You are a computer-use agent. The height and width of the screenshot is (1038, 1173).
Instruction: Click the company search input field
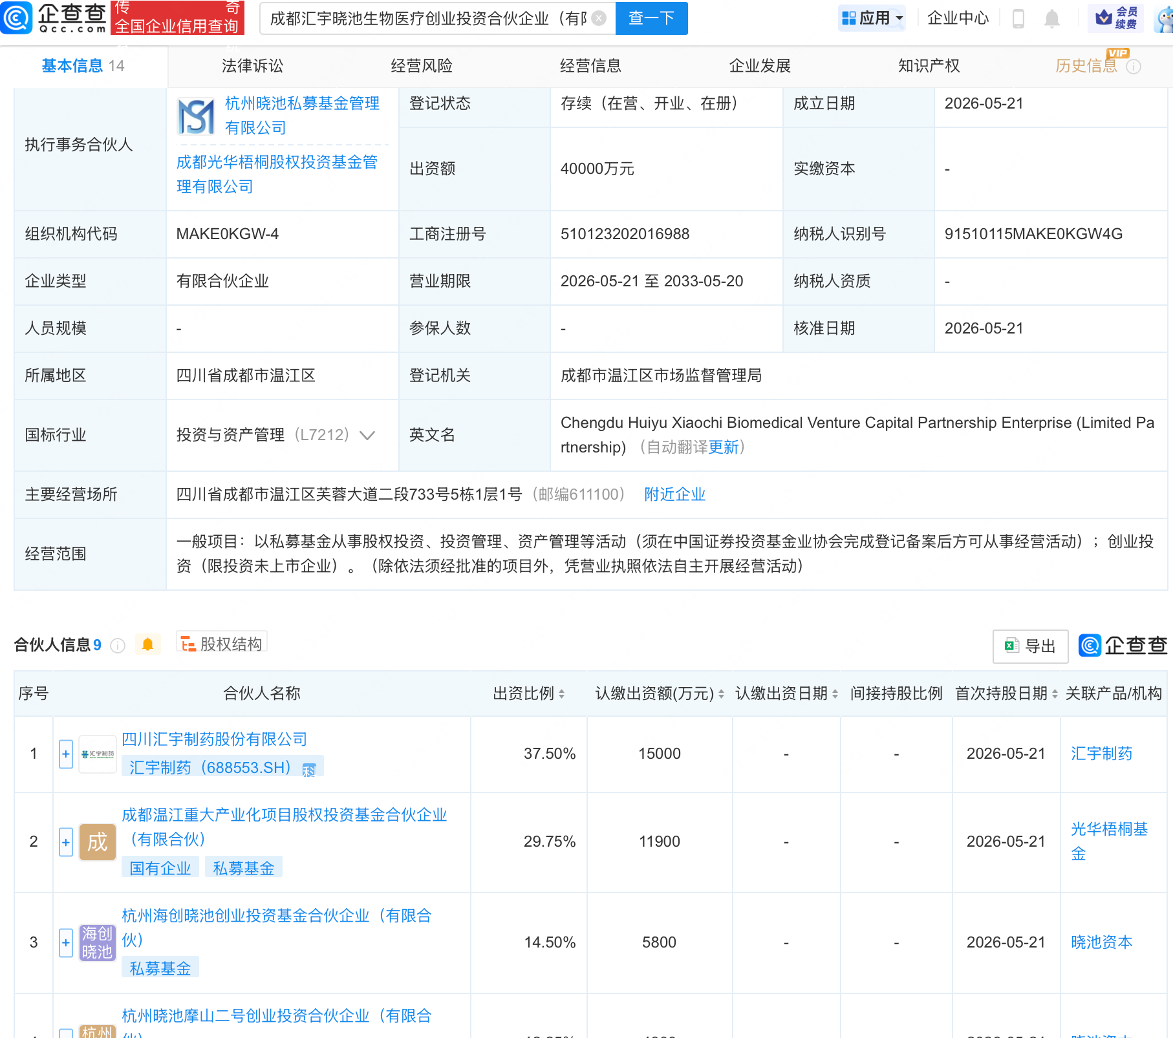click(x=428, y=18)
